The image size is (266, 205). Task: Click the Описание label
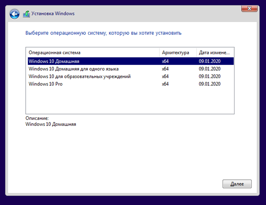tap(37, 118)
